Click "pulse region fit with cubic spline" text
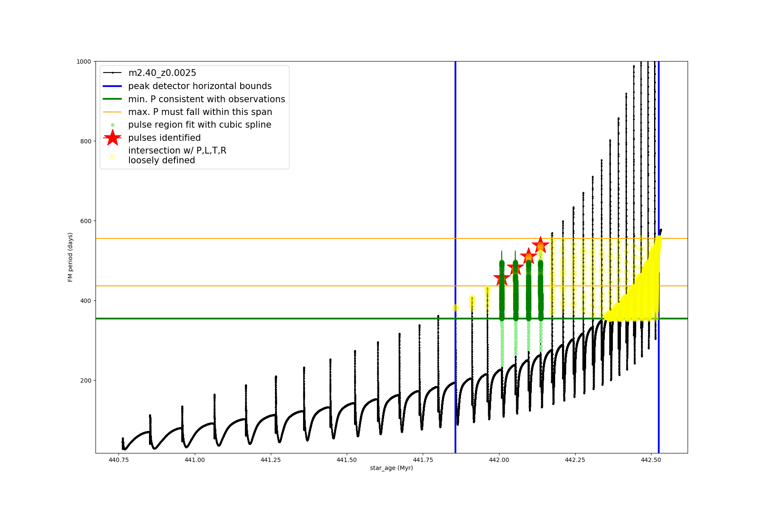This screenshot has width=764, height=509. pos(199,125)
